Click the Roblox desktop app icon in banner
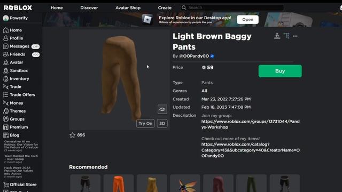 coord(147,20)
